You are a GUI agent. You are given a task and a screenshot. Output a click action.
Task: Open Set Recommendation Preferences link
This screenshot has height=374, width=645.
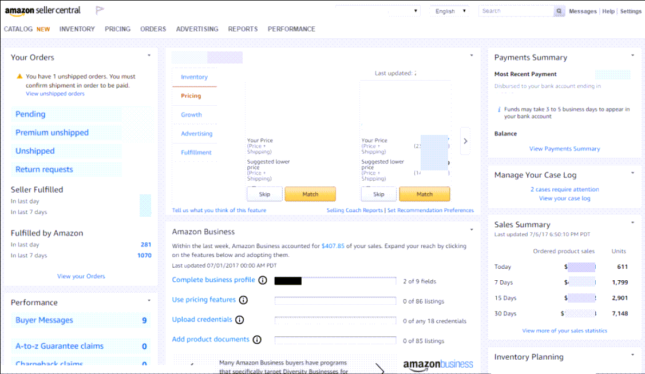click(430, 210)
